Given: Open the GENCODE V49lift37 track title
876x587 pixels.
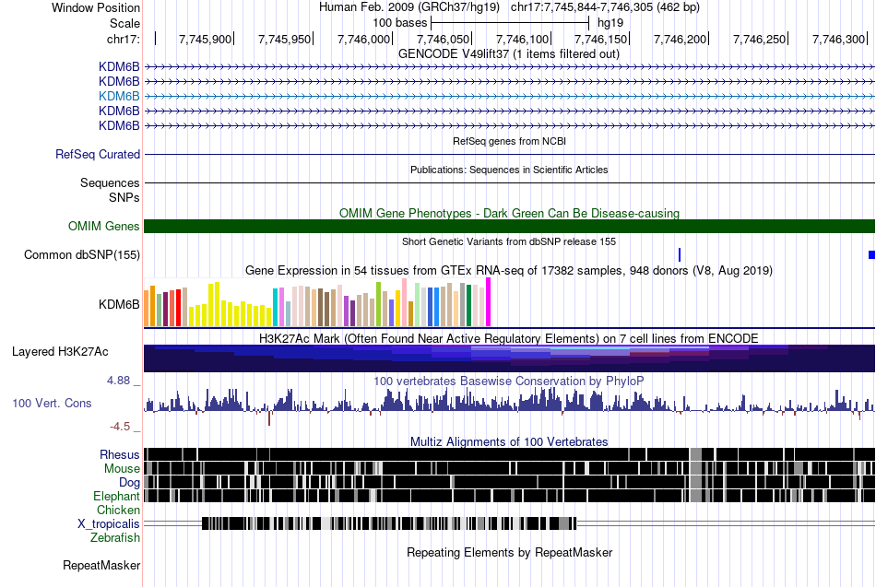Looking at the screenshot, I should (509, 54).
